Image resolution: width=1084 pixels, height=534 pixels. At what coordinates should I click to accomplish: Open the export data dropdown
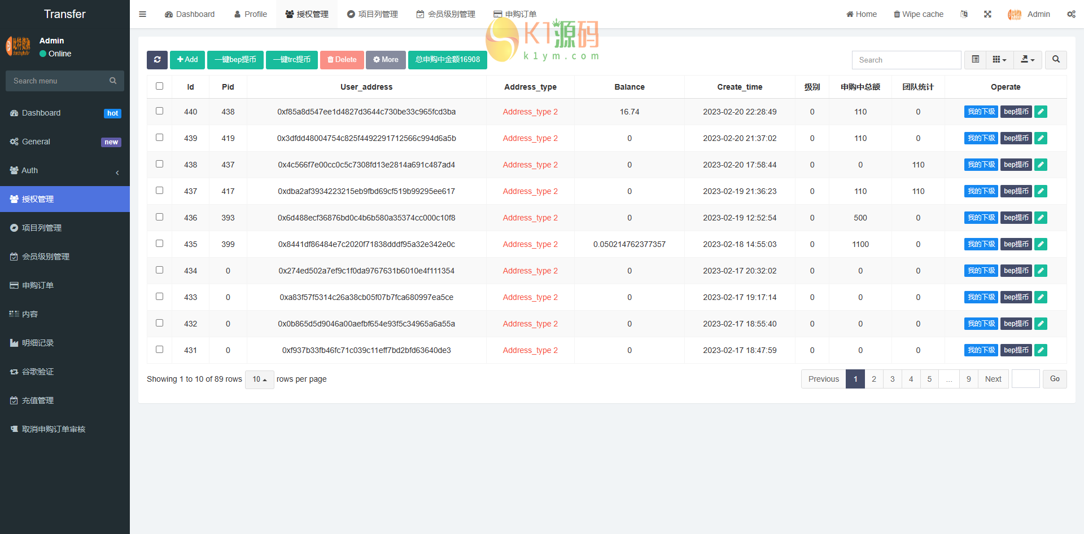[x=1028, y=60]
